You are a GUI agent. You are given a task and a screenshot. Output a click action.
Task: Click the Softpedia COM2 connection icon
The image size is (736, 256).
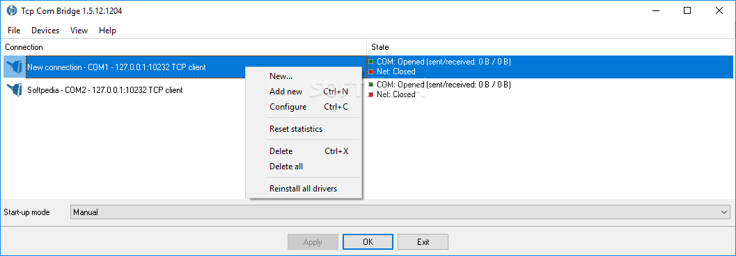click(x=14, y=89)
